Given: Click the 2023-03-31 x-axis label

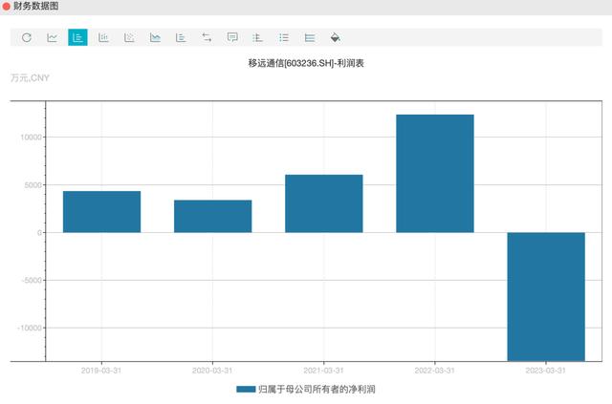Looking at the screenshot, I should click(546, 371).
